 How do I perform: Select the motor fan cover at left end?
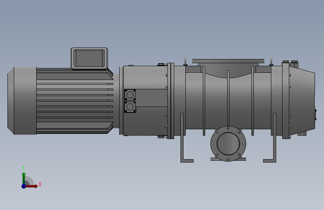click(x=22, y=101)
